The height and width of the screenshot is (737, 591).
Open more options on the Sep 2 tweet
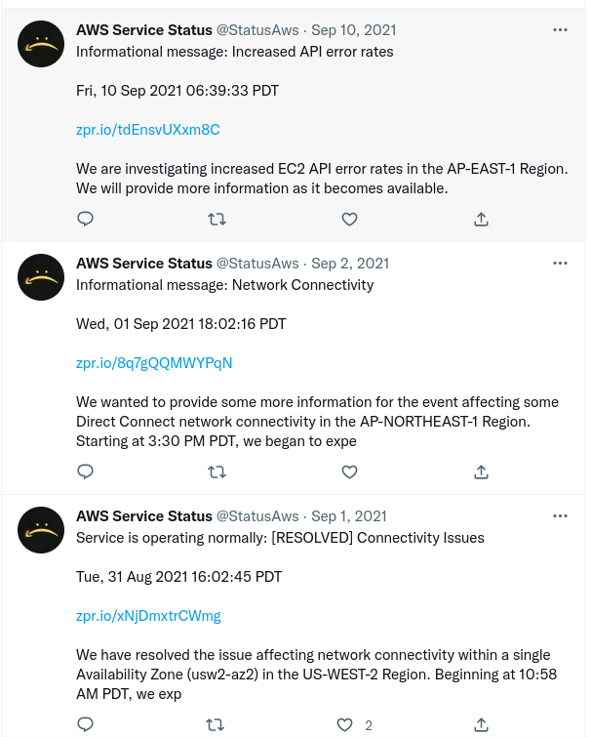[x=560, y=264]
